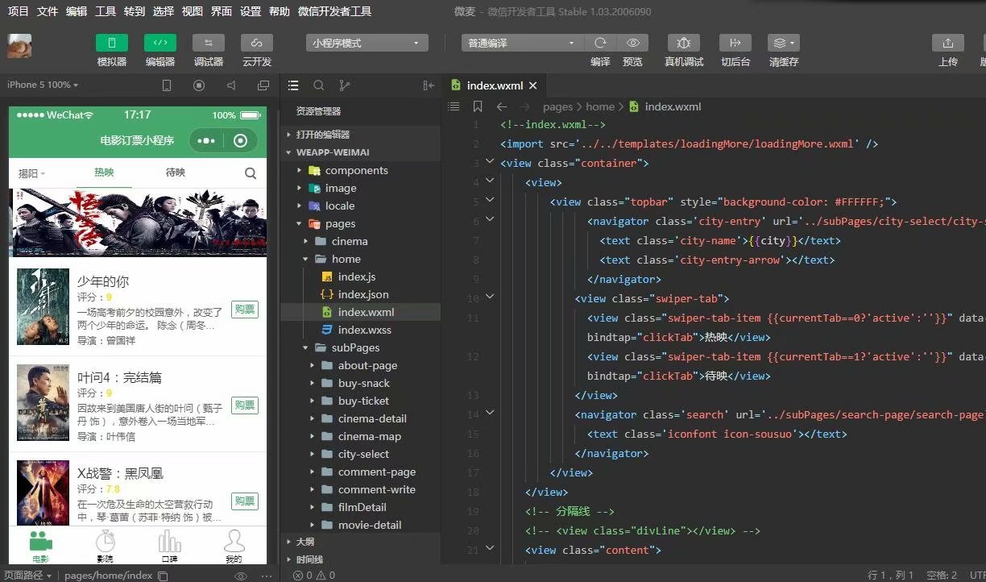Click 购票 button for X战警：黑凤凰

(245, 501)
